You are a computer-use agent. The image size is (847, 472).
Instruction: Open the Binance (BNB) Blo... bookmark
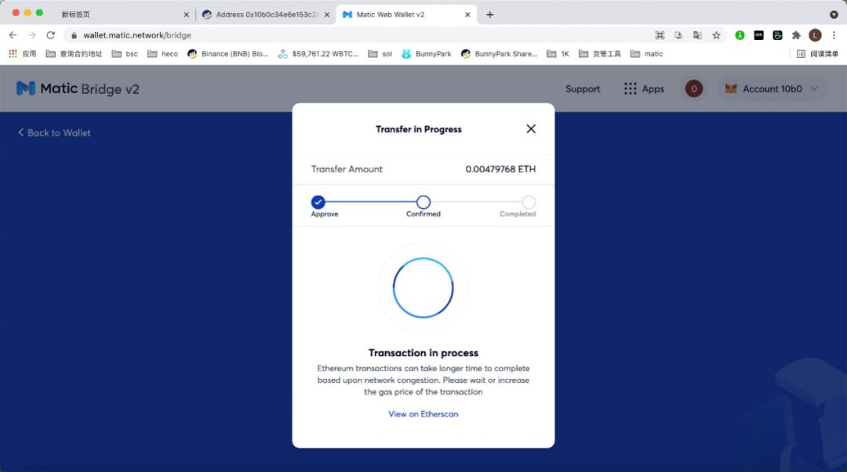point(228,54)
